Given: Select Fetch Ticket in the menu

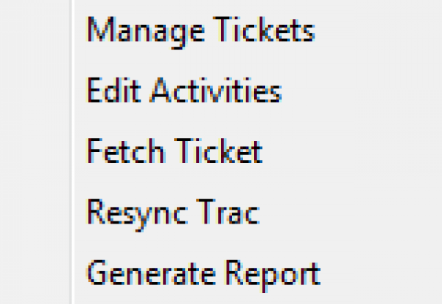Looking at the screenshot, I should (175, 153).
